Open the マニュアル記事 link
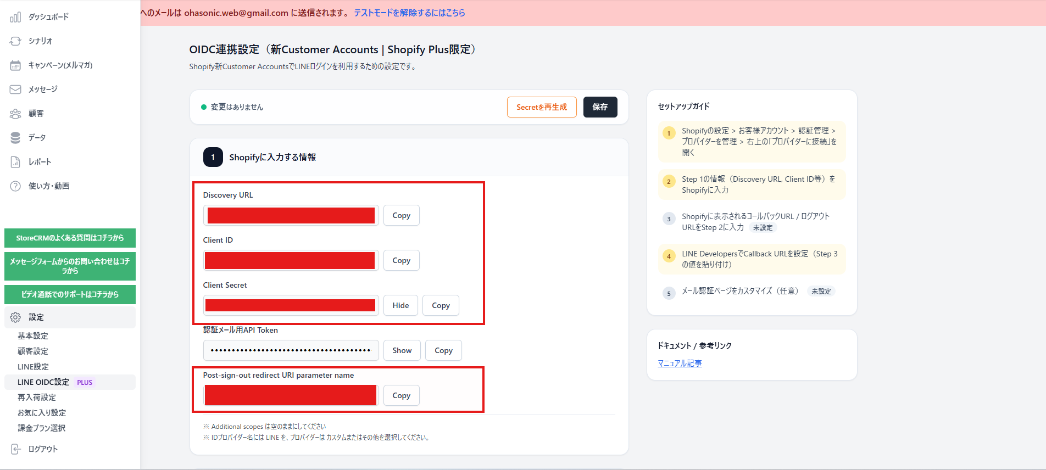The width and height of the screenshot is (1046, 470). click(x=680, y=363)
